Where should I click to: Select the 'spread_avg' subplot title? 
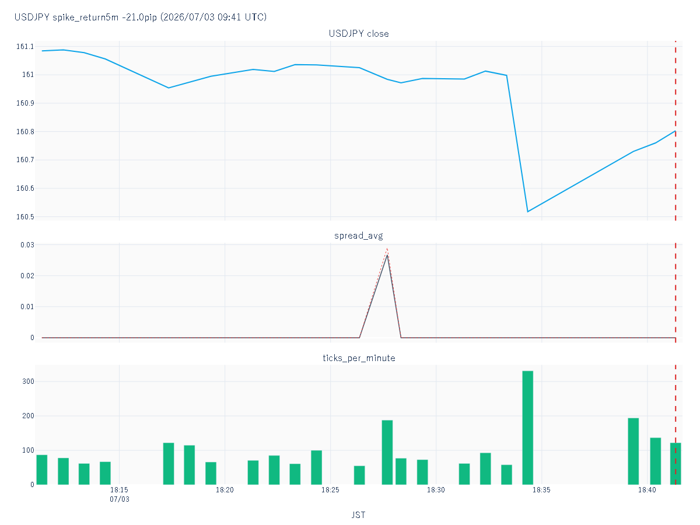[359, 236]
